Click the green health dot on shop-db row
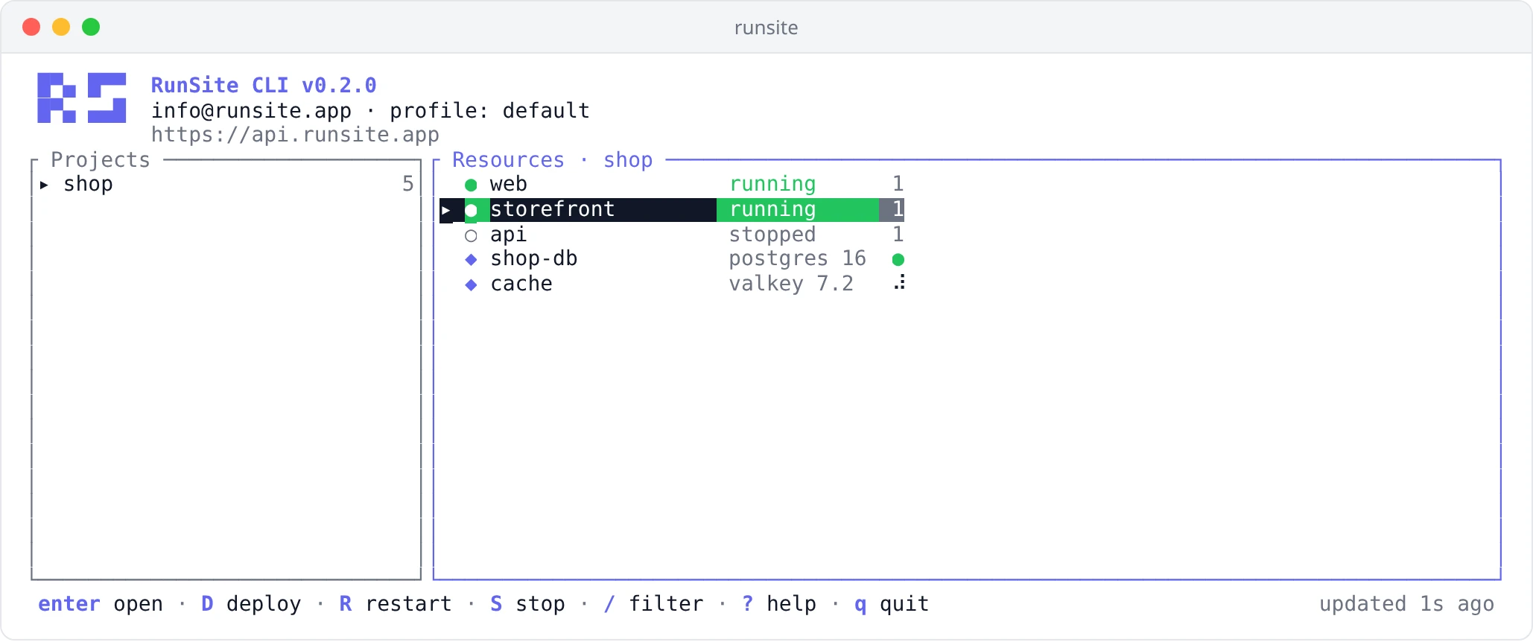This screenshot has height=642, width=1533. pos(898,259)
